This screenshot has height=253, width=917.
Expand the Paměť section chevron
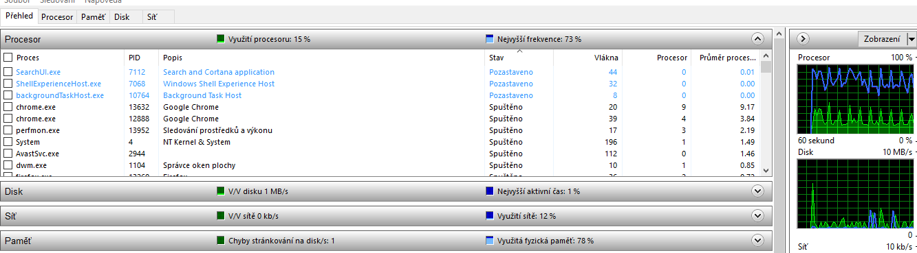coord(758,241)
